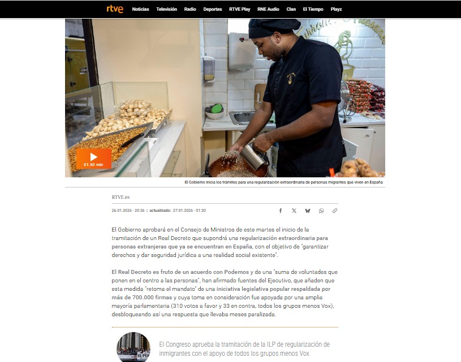Viewport: 461px width, 362px height.
Task: Click the rtve logo
Action: (x=115, y=9)
